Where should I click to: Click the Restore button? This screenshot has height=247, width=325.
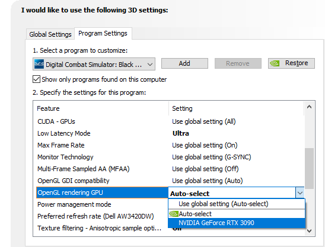point(291,63)
